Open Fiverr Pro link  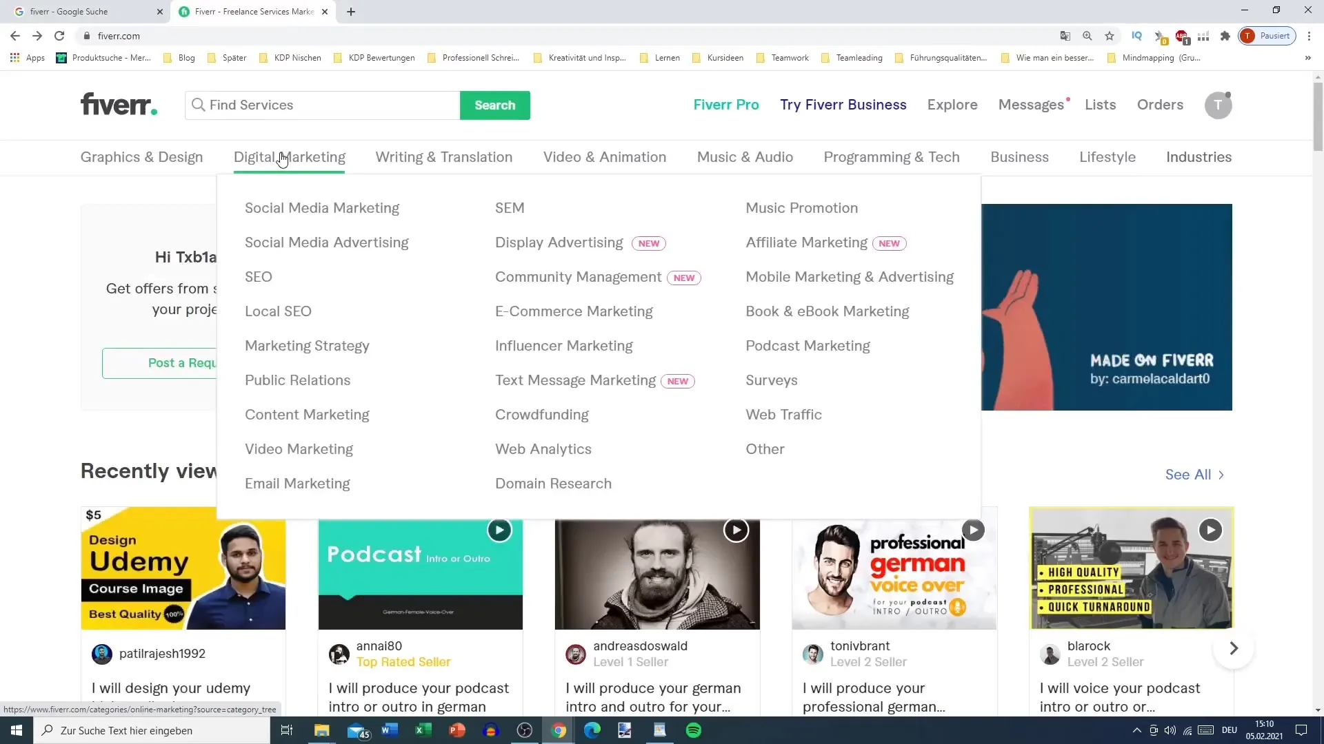pos(725,105)
